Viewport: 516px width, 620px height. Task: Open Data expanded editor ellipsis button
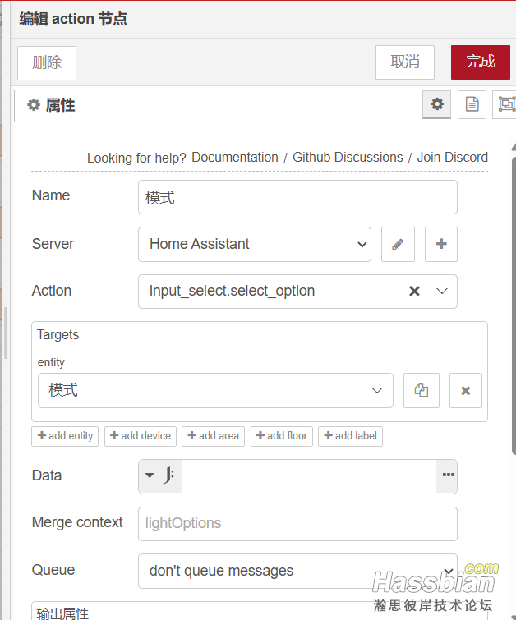[447, 475]
